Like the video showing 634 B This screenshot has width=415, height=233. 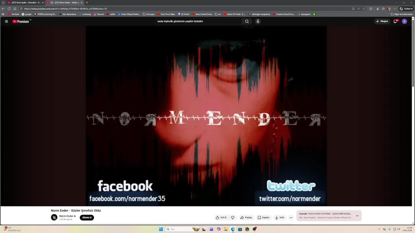tap(221, 217)
